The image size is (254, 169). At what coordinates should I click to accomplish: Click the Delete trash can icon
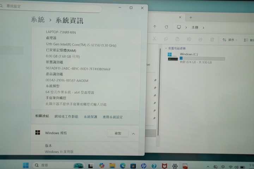tap(212, 40)
